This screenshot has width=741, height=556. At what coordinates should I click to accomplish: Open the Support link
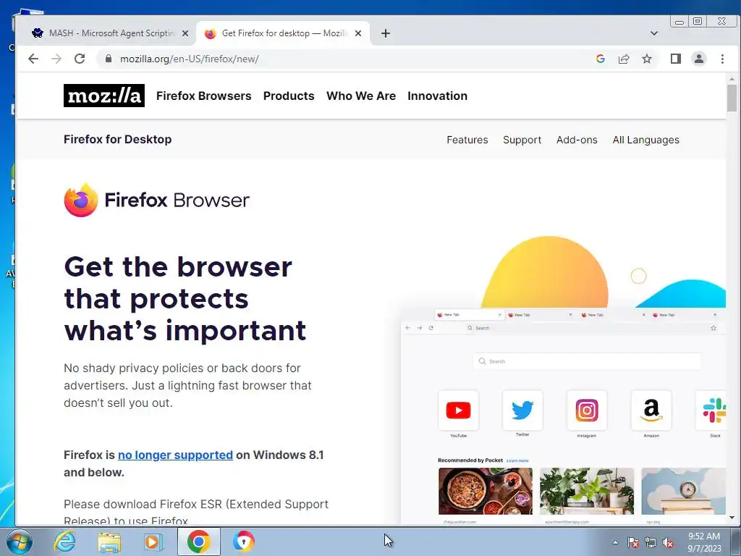(x=522, y=140)
